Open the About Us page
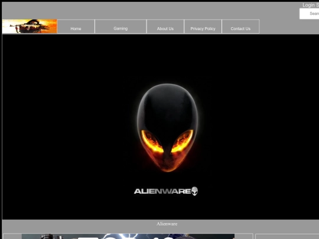The image size is (319, 239). (165, 27)
